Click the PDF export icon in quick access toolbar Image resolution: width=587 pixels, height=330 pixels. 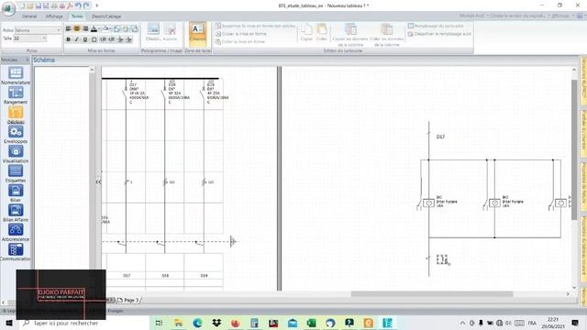pos(70,5)
